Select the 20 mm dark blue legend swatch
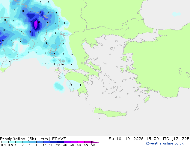This screenshot has height=146, width=190. tap(53, 142)
